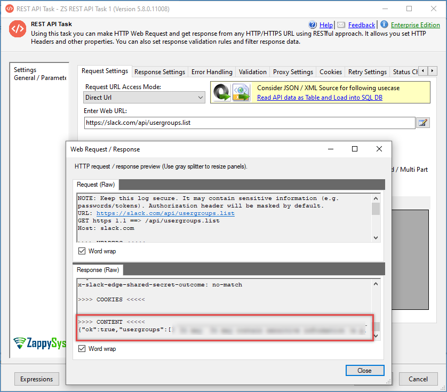
Task: Switch to the Response Settings tab
Action: click(x=159, y=72)
